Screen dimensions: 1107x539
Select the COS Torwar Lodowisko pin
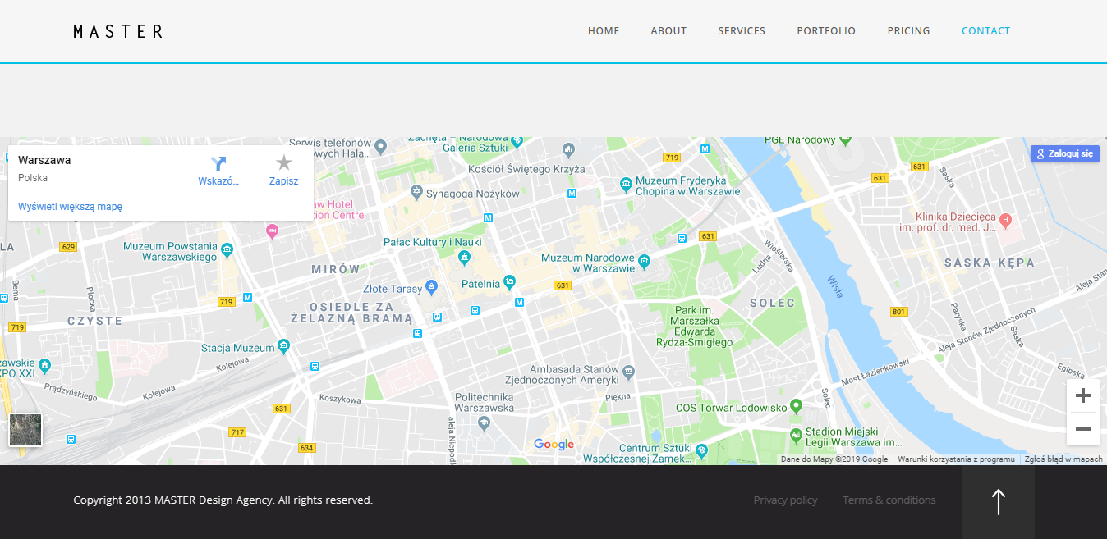coord(795,407)
